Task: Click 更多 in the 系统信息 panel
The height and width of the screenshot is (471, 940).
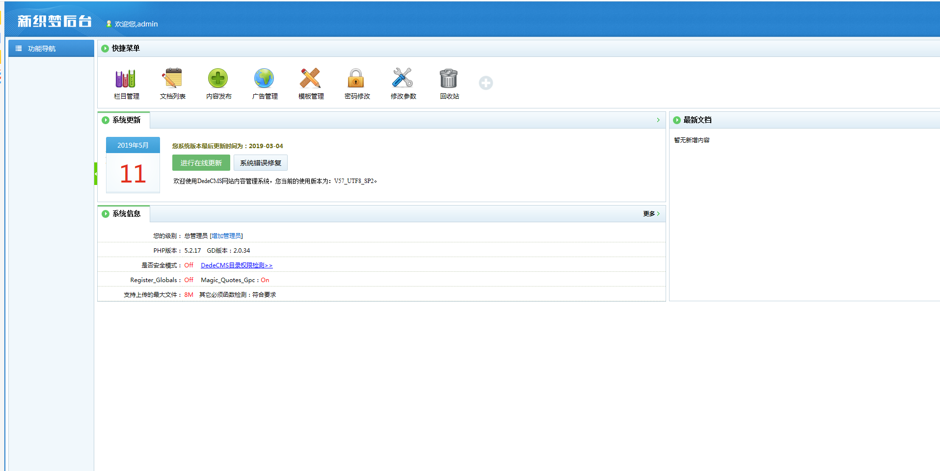Action: point(651,214)
